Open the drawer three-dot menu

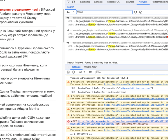click(67, 67)
